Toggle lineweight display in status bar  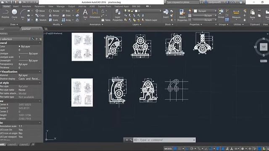tap(218, 148)
